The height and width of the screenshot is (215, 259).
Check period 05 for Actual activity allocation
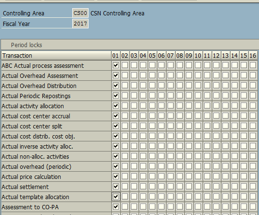point(152,106)
